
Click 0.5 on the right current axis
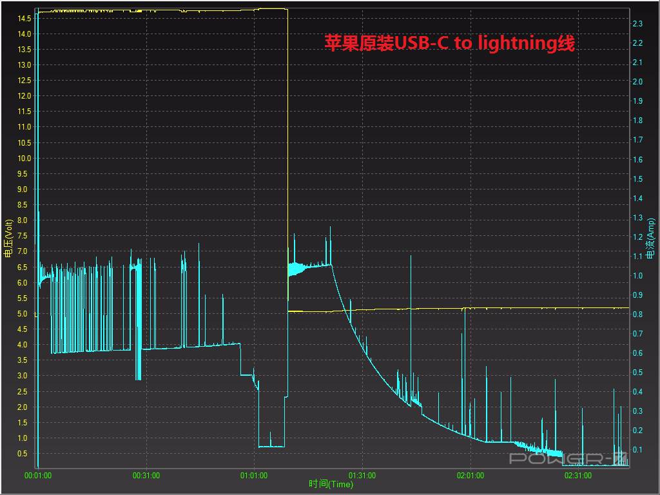637,373
